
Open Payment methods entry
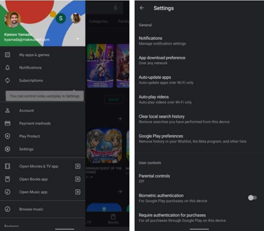(43, 123)
